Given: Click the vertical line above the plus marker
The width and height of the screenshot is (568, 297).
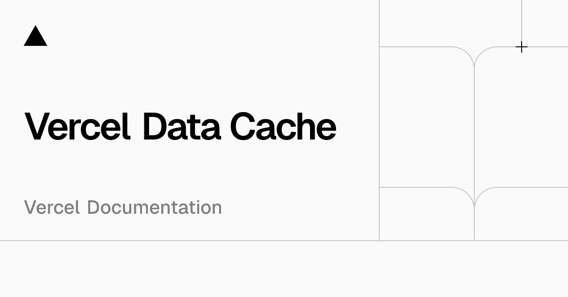Looking at the screenshot, I should pos(522,19).
